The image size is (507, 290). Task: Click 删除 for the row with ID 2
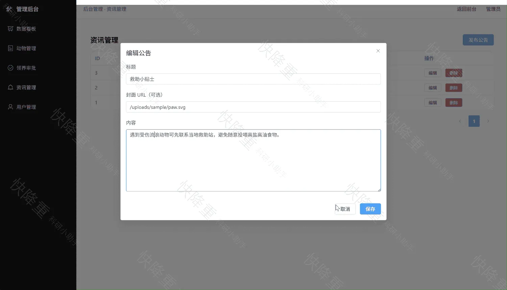(454, 88)
